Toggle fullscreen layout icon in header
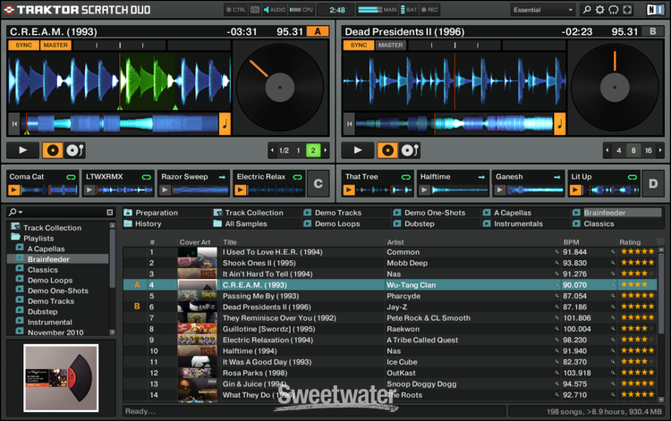The image size is (671, 421). click(627, 10)
